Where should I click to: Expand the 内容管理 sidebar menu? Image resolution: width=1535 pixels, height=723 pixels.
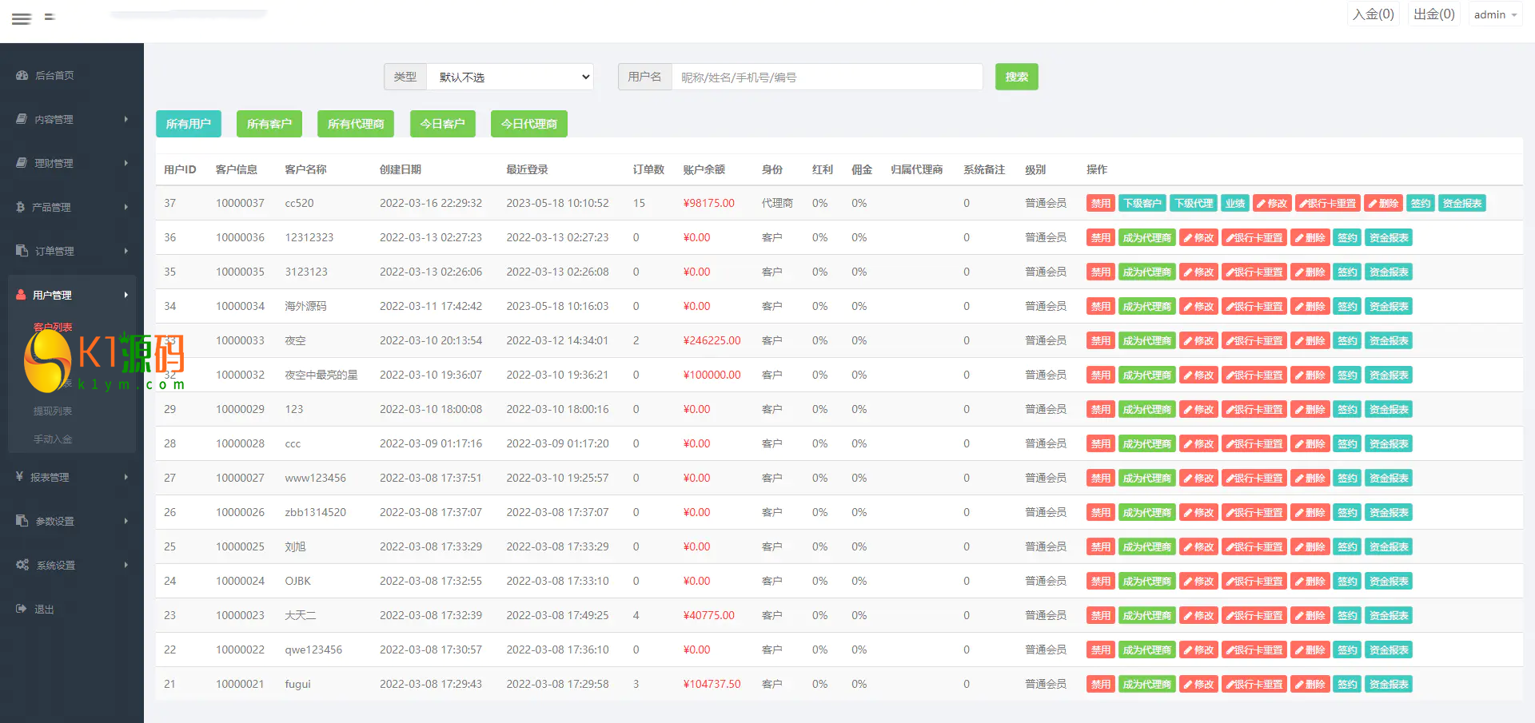click(x=54, y=120)
